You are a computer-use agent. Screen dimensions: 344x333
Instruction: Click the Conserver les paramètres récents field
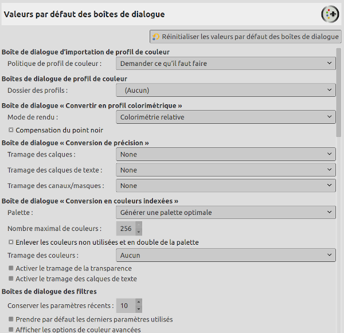pos(126,305)
